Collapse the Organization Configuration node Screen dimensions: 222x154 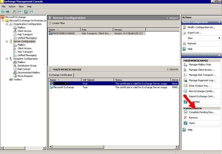pos(7,24)
